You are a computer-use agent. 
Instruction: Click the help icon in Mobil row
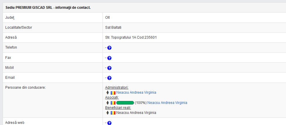(109, 68)
